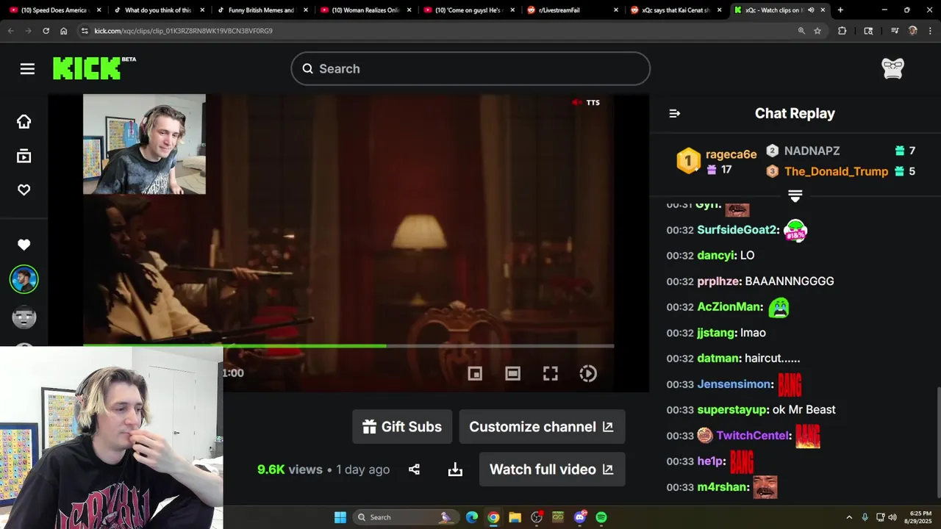Switch to 'What do you think of this' tab
The image size is (941, 529).
click(x=158, y=10)
